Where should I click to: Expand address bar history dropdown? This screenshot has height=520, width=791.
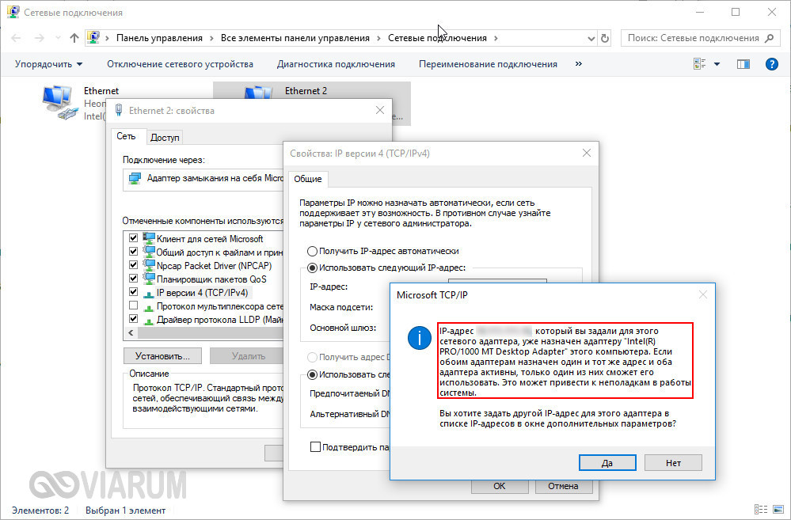coord(591,38)
